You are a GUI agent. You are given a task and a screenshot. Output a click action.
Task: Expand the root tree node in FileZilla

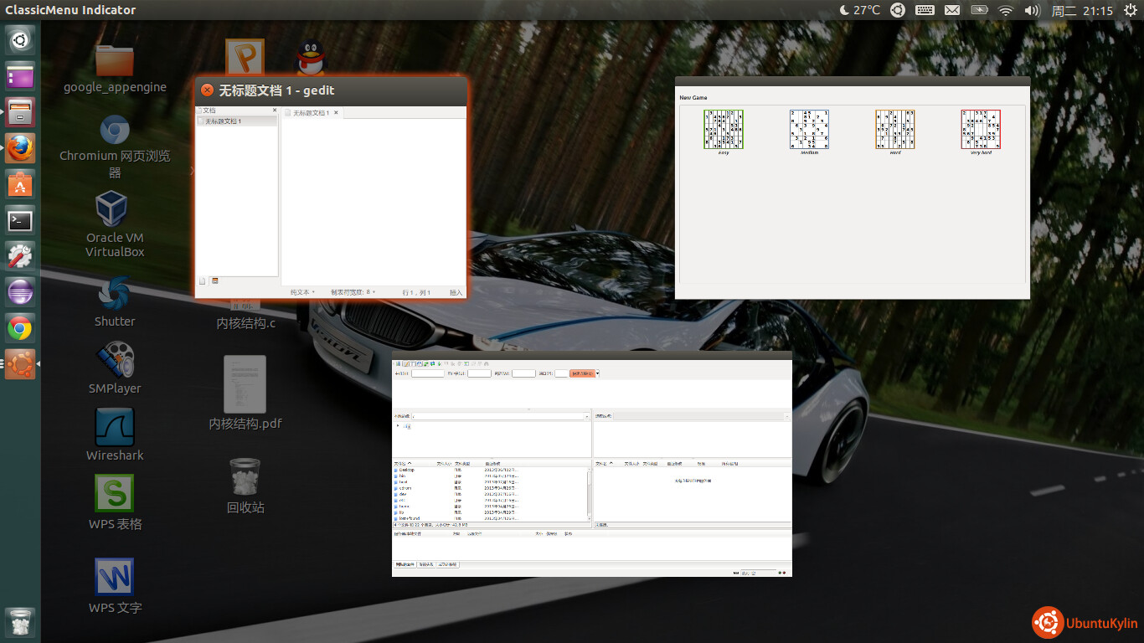(x=398, y=426)
